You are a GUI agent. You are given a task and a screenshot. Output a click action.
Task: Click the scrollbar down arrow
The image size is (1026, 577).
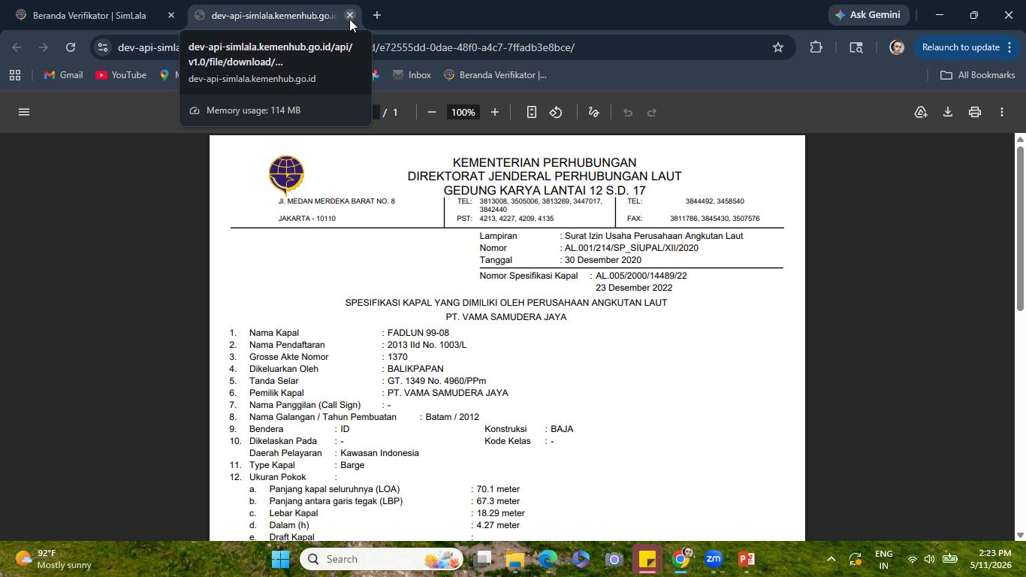[x=1020, y=535]
